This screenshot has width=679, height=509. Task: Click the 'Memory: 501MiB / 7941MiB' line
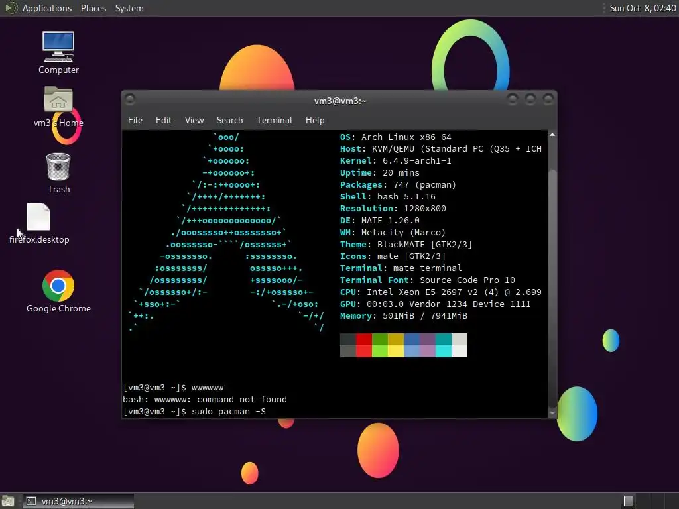pos(404,316)
